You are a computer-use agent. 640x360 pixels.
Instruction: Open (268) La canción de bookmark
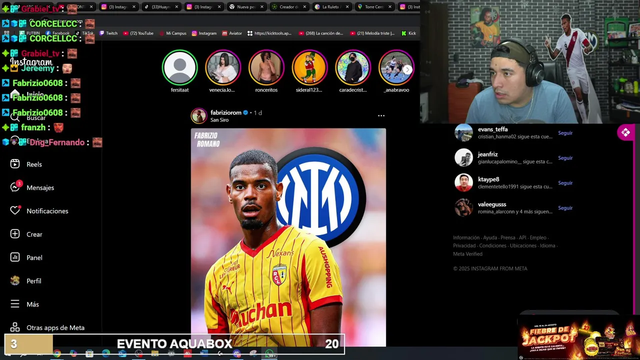coord(321,33)
